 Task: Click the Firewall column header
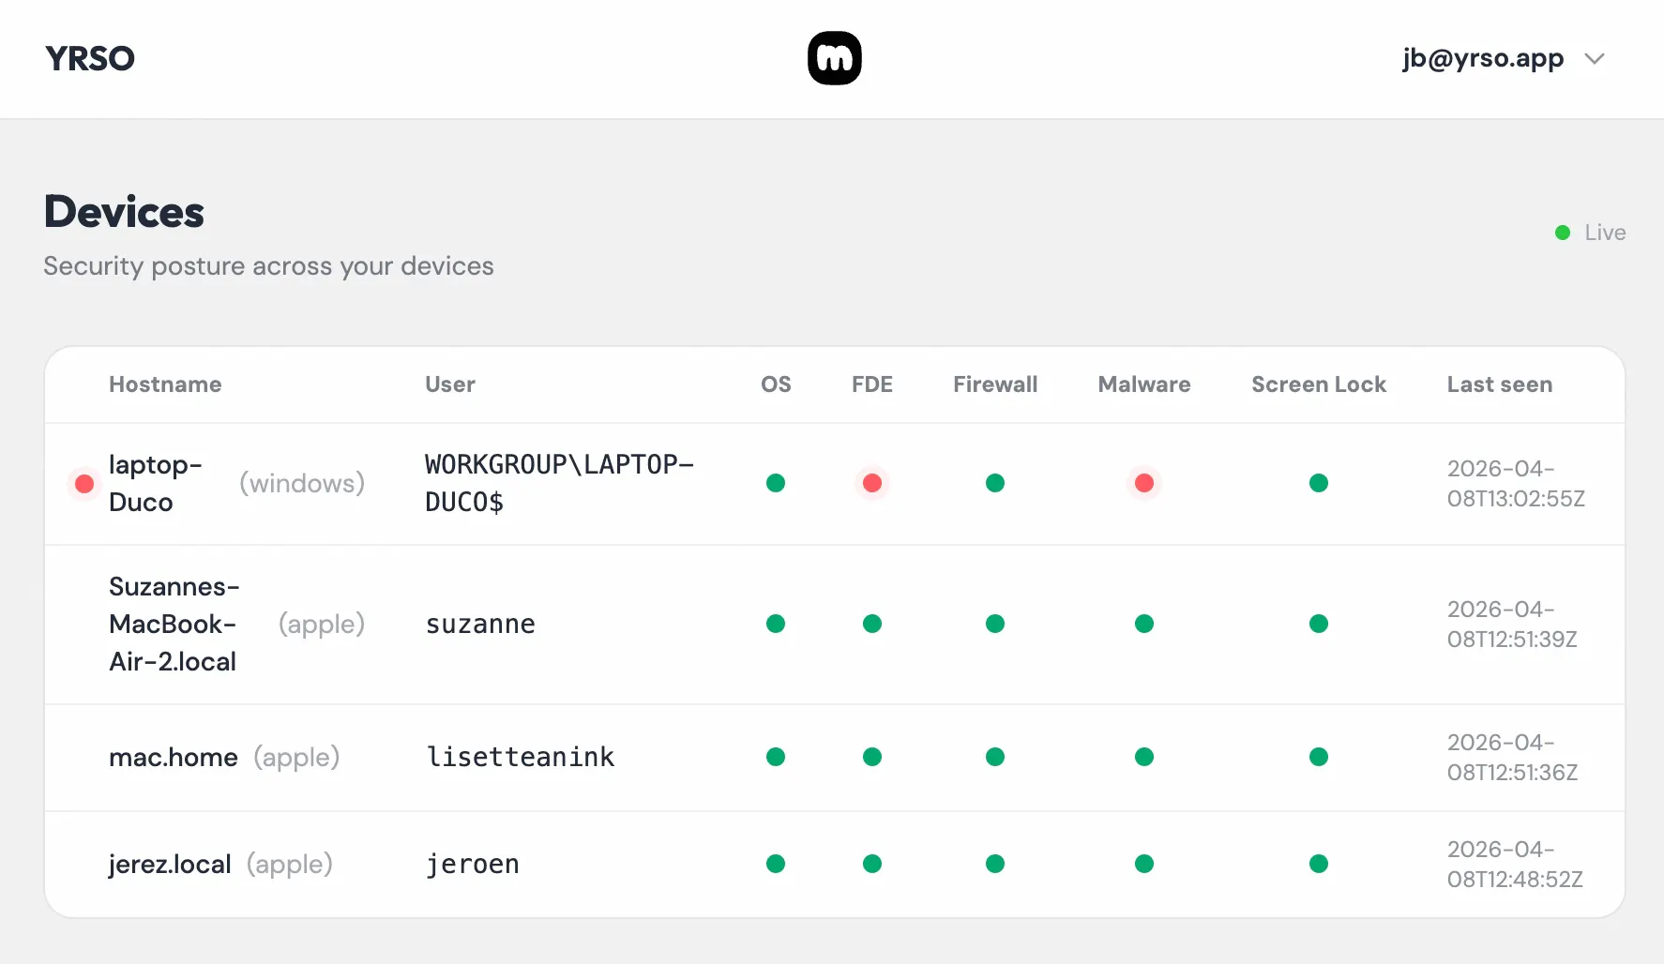(x=995, y=384)
